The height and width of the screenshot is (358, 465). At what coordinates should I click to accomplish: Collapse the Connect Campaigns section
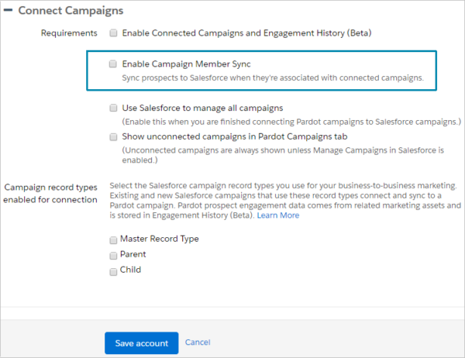tap(8, 10)
